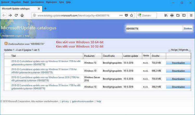Go to Vorige results page
The image size is (195, 115).
pyautogui.click(x=174, y=50)
